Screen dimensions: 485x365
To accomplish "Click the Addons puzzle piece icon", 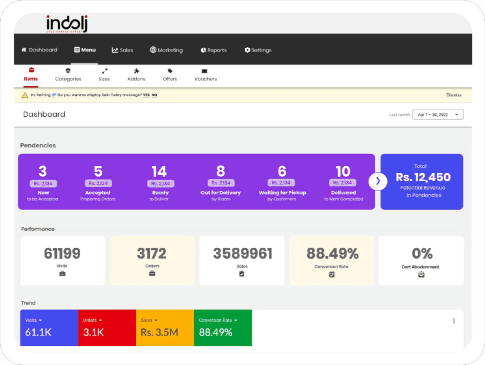I will 136,71.
